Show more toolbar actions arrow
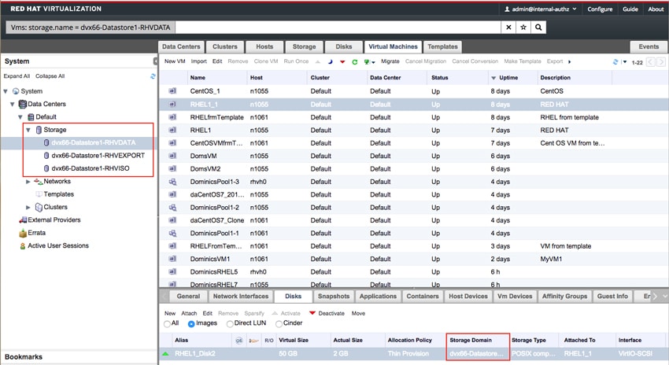This screenshot has height=365, width=669. [569, 62]
